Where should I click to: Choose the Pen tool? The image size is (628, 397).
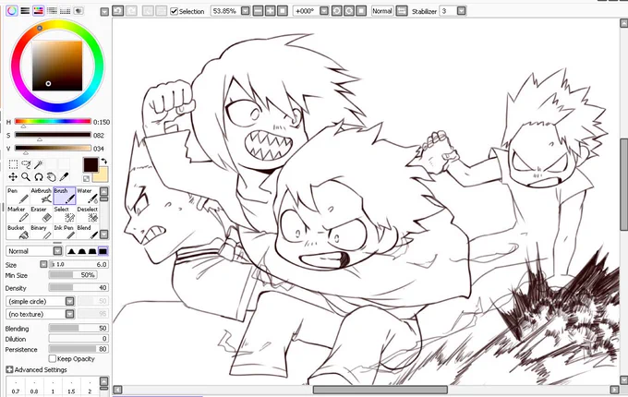[18, 196]
